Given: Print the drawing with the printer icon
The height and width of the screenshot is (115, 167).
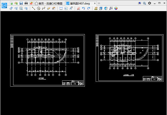Looking at the screenshot, I should pos(26,3).
